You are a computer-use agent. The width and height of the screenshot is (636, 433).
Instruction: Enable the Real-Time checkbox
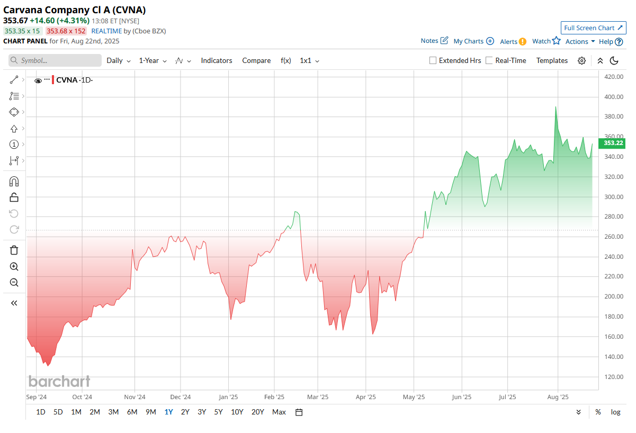(489, 61)
